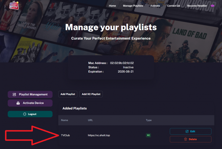Viewport: 222px width, 149px height.
Task: Click the Inactive status value
Action: click(128, 67)
